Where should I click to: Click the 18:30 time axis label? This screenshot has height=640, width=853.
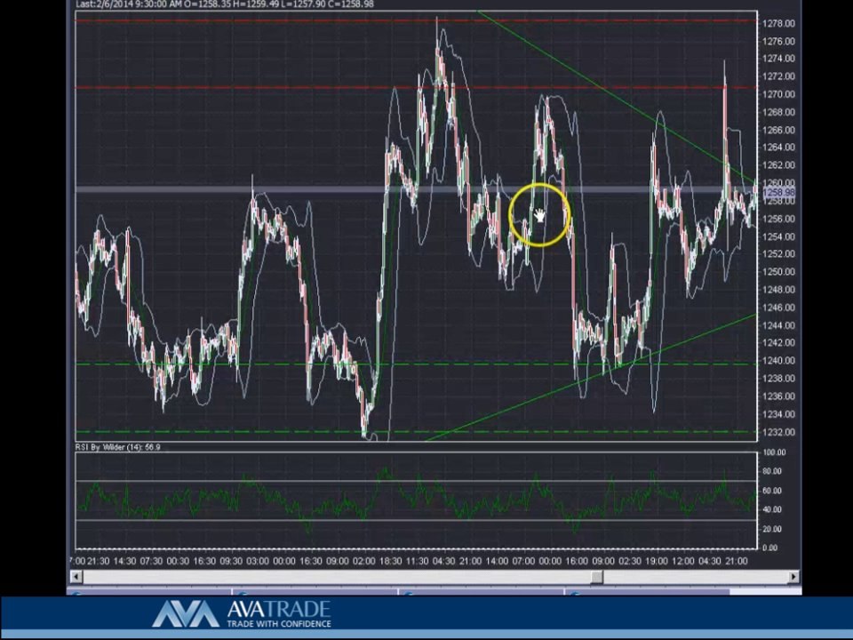click(391, 561)
